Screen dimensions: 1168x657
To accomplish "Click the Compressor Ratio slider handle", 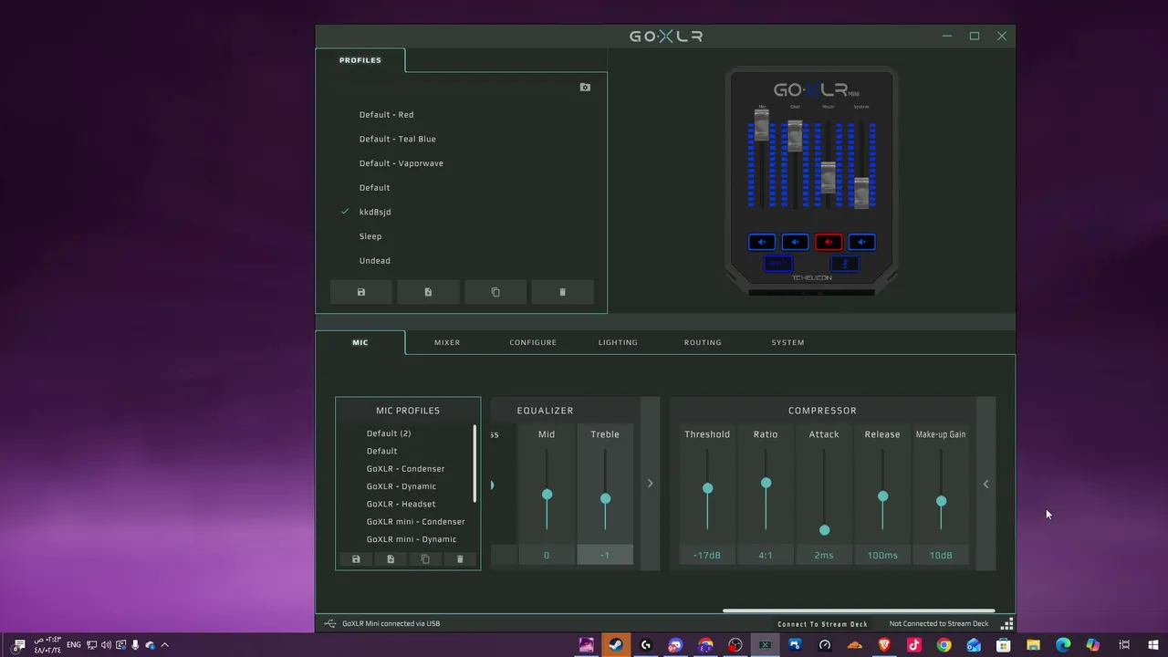I will [x=766, y=483].
